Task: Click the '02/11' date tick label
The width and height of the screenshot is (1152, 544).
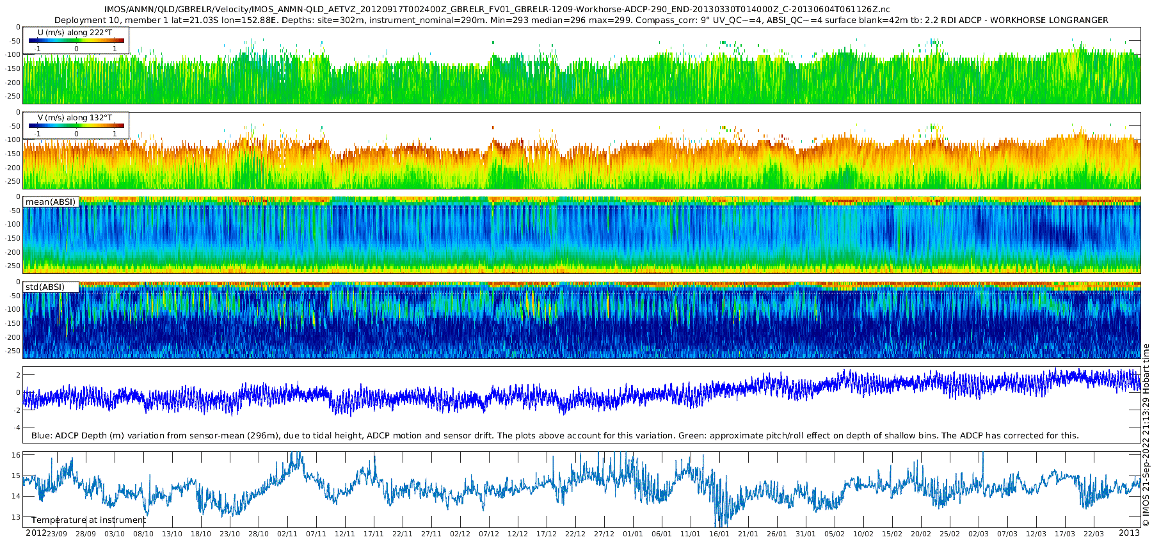Action: pos(287,534)
